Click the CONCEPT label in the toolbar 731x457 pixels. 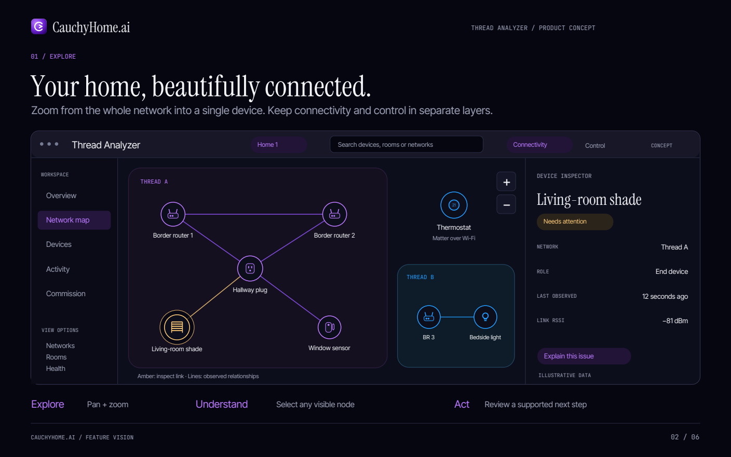(661, 146)
